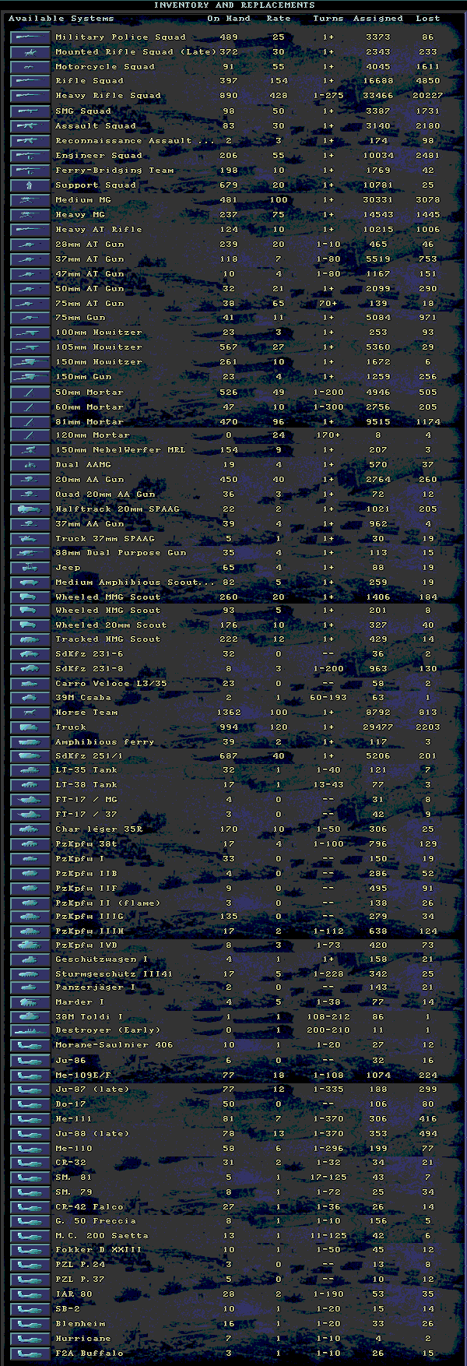Click the Hurricane aircraft icon
Screen dimensions: 467x1366
pyautogui.click(x=30, y=1338)
